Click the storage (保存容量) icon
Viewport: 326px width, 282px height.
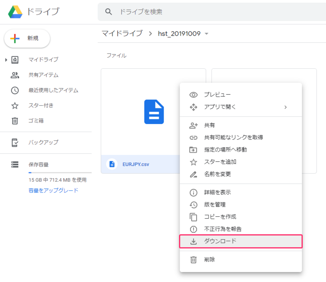pos(15,164)
